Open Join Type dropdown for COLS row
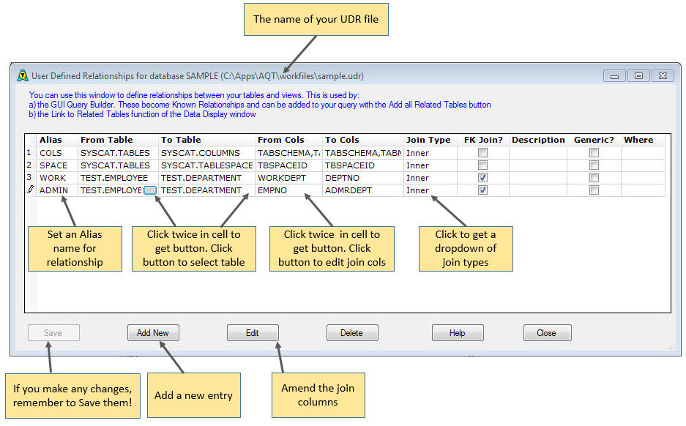The height and width of the screenshot is (426, 686). click(430, 153)
